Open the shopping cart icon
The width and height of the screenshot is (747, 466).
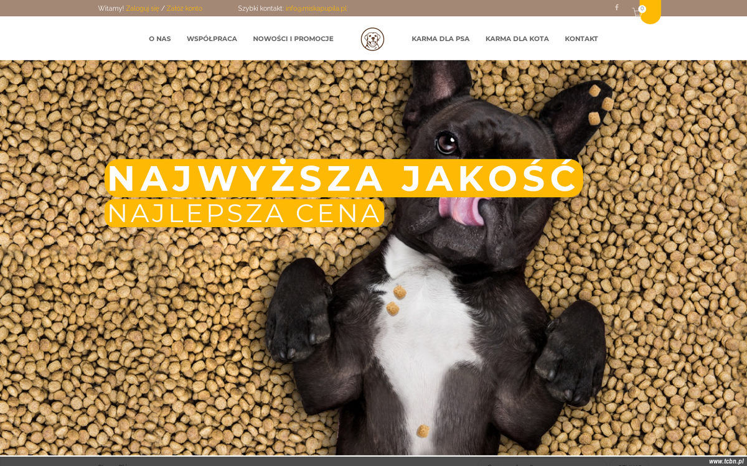click(x=637, y=12)
